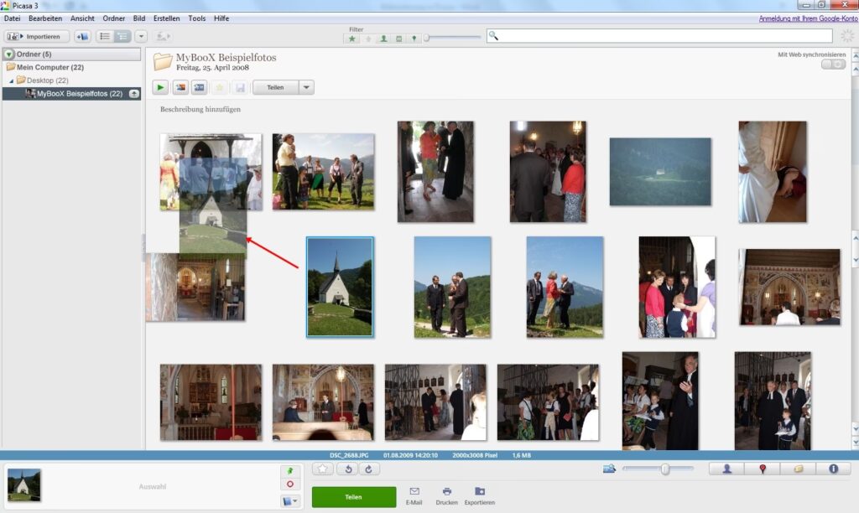The width and height of the screenshot is (859, 513).
Task: Toggle the faces-only filter
Action: coord(383,38)
